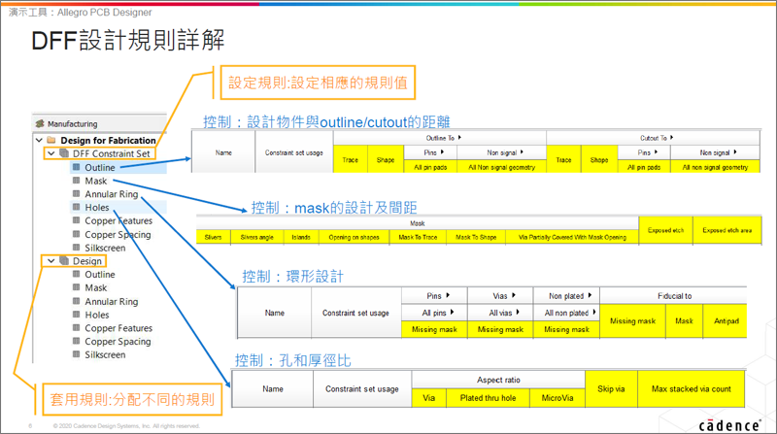The width and height of the screenshot is (777, 434).
Task: Click the MicroVia aspect ratio column
Action: (557, 398)
